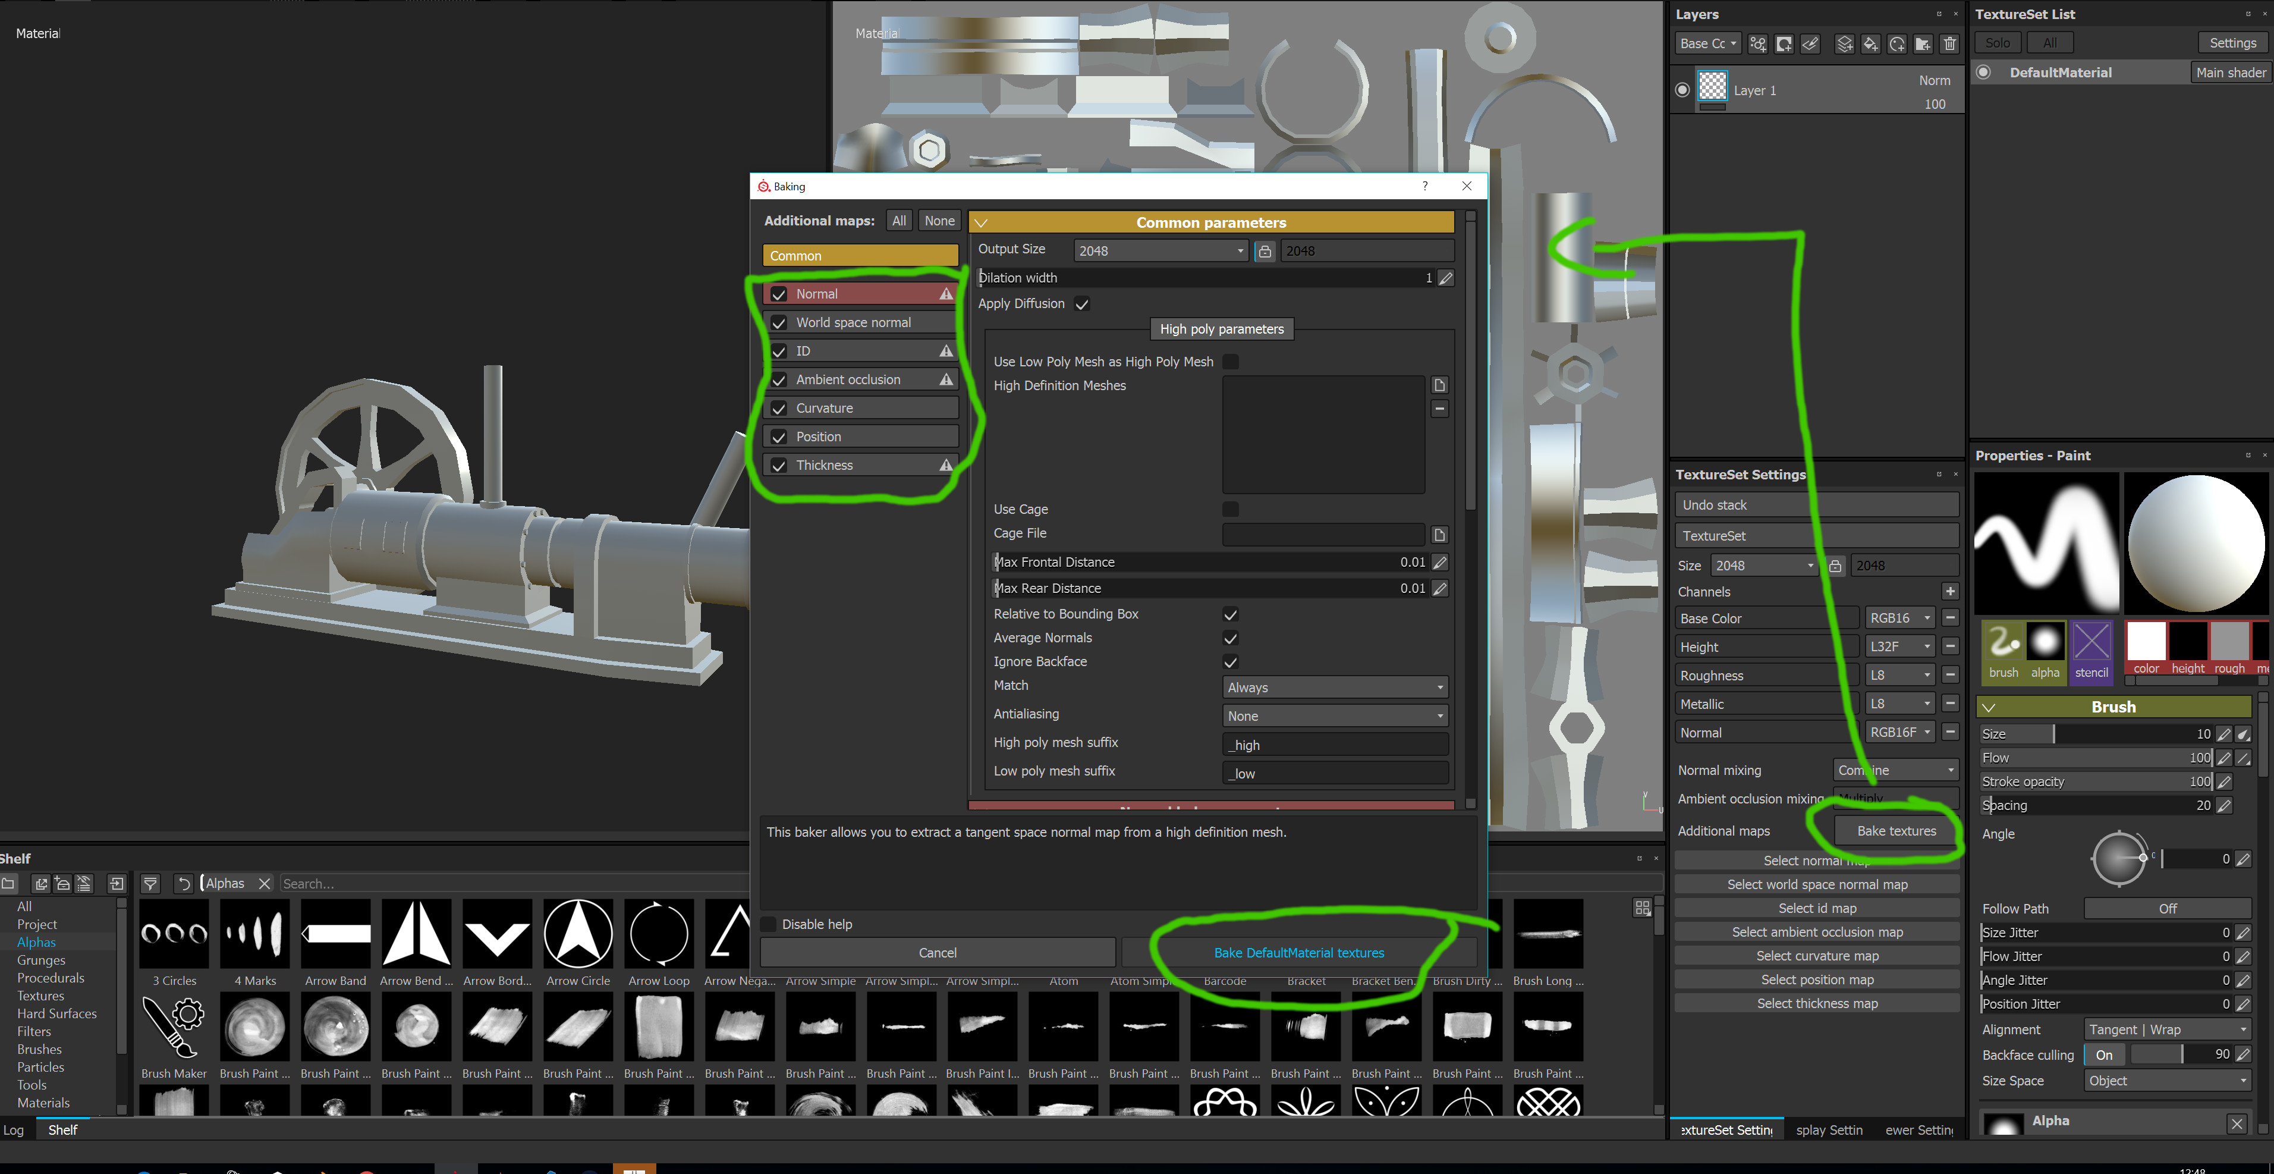Screen dimensions: 2274x1174
Task: Click the Arrow Circle alpha thumbnail
Action: (x=577, y=934)
